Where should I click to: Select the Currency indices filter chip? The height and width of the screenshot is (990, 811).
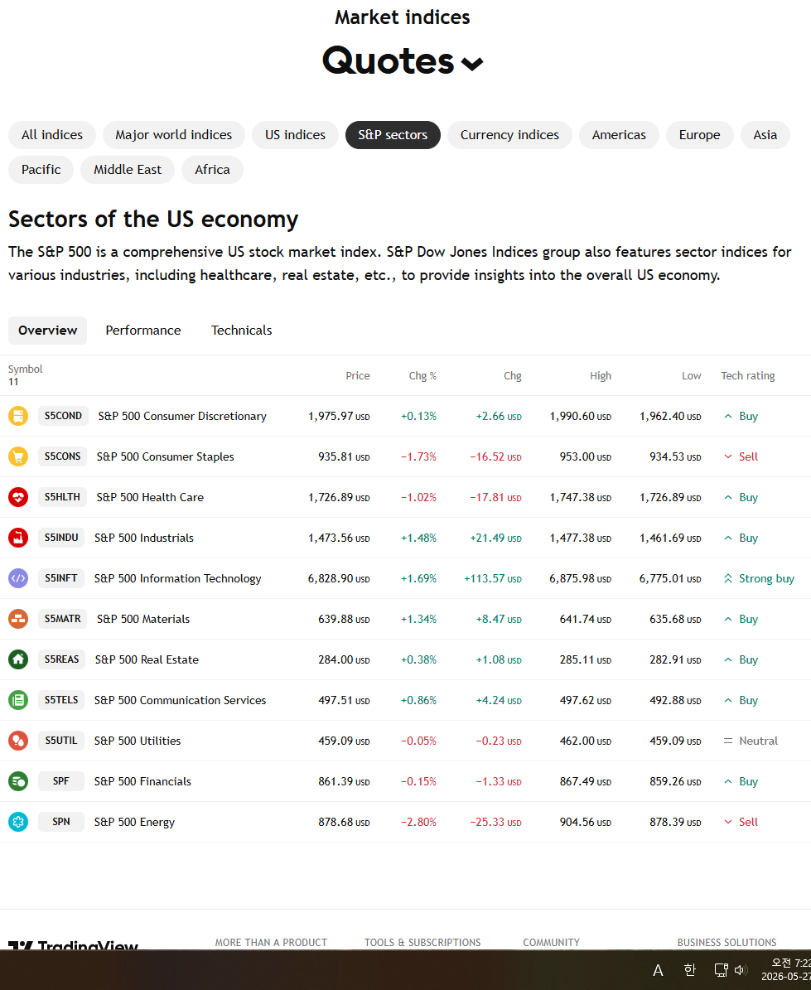[509, 135]
